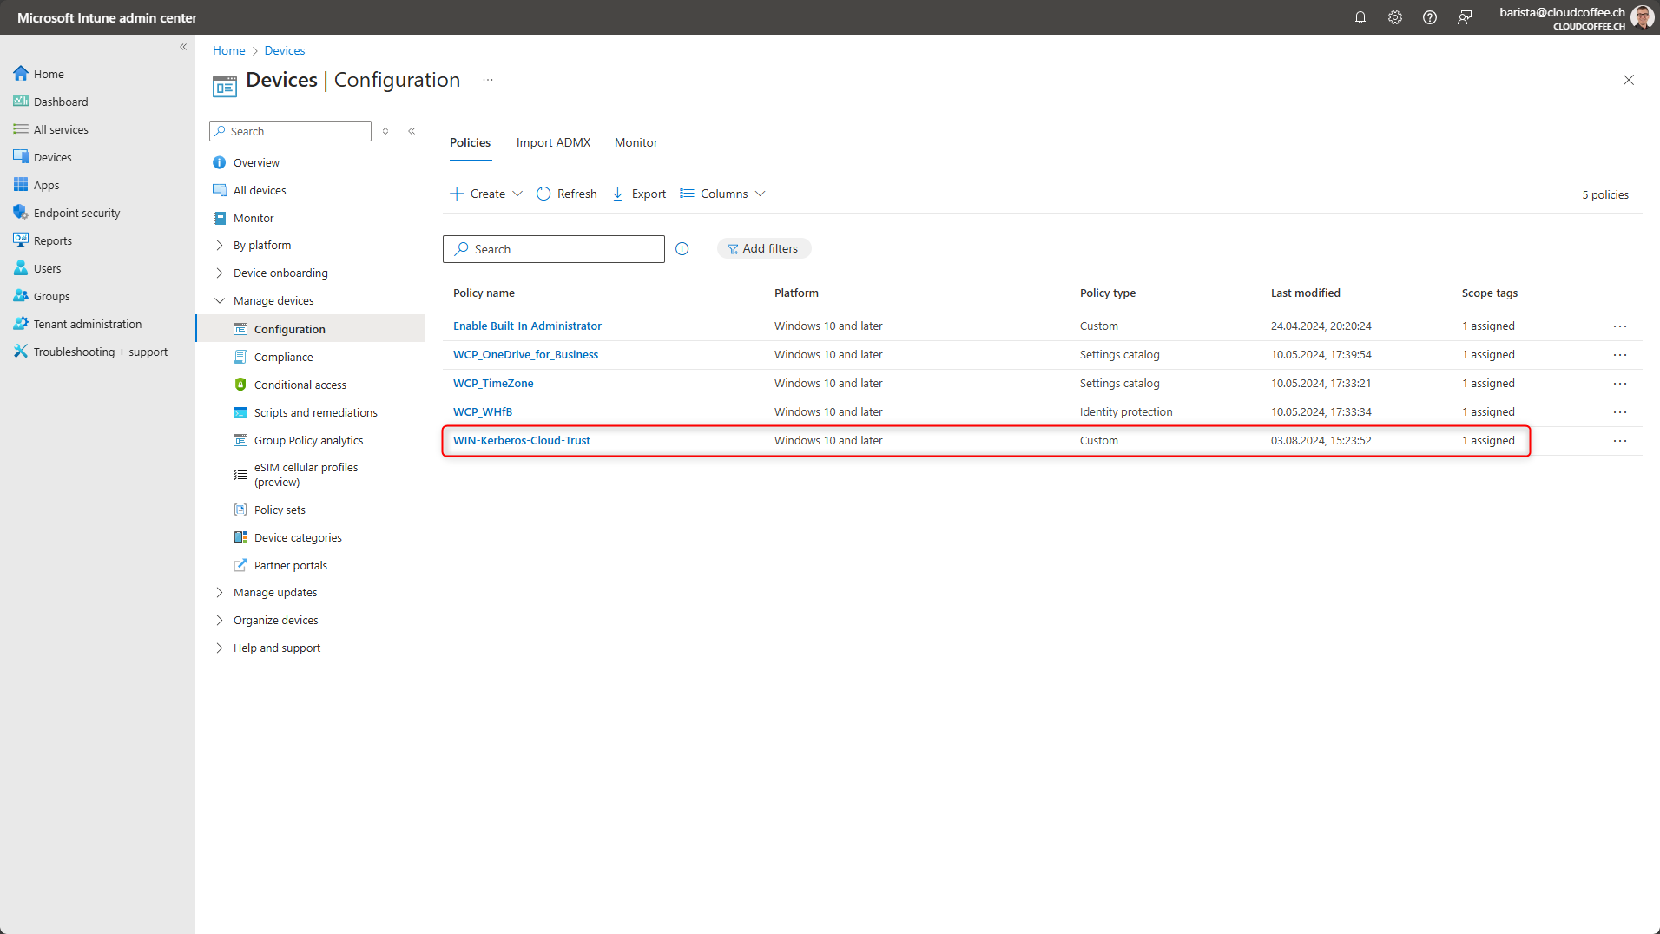Open the Create dropdown

[486, 194]
